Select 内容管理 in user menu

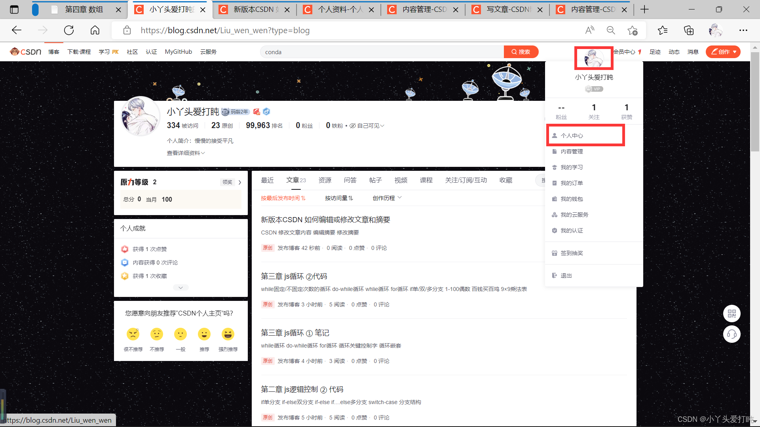point(572,151)
